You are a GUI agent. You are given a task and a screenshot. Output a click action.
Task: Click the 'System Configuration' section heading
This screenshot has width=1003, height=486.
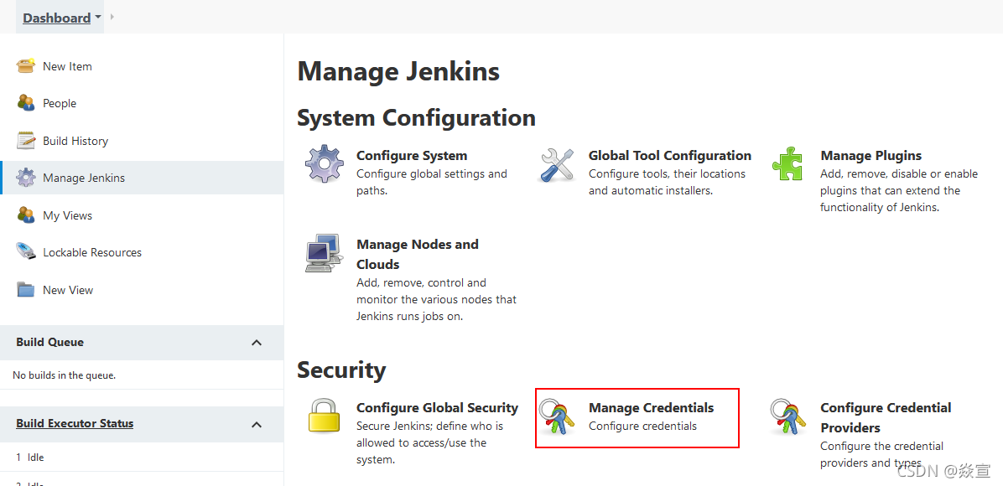coord(417,117)
